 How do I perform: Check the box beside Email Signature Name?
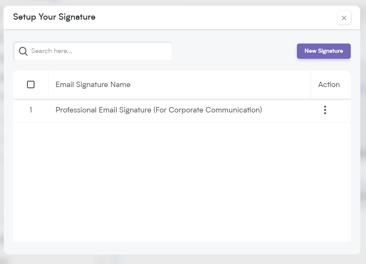click(x=31, y=85)
